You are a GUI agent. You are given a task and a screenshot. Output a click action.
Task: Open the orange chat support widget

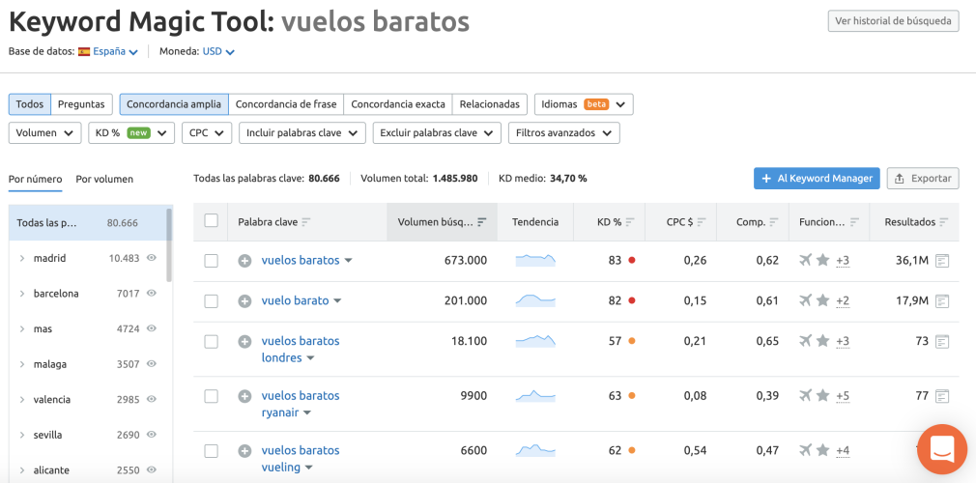click(x=941, y=449)
